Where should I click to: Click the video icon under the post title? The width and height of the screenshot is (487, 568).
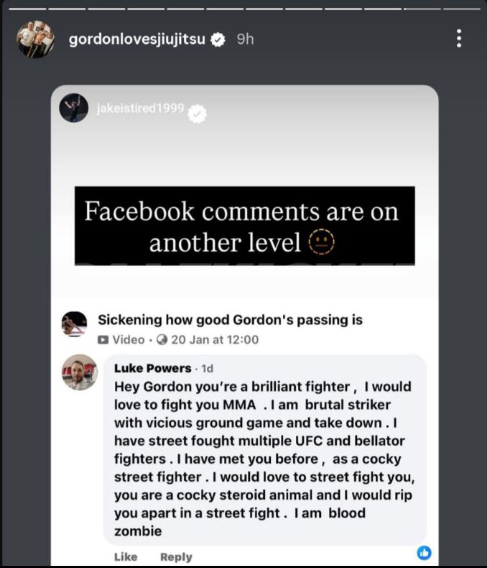[x=103, y=339]
